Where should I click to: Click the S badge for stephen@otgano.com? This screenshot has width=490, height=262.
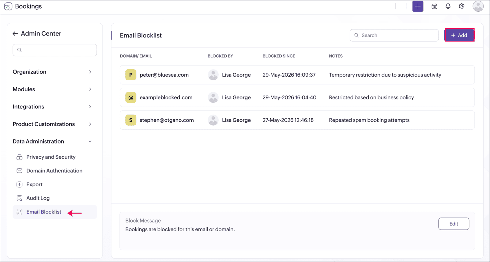click(131, 120)
